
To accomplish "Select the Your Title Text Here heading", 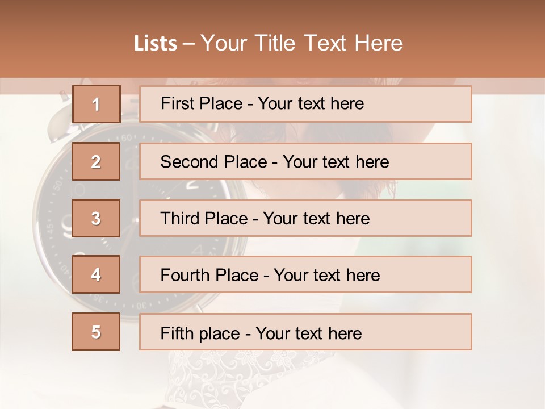I will [301, 44].
